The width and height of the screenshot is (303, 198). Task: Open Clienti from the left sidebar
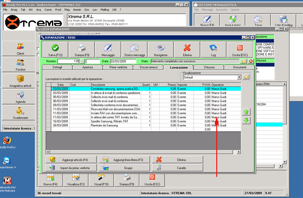[x=20, y=48]
